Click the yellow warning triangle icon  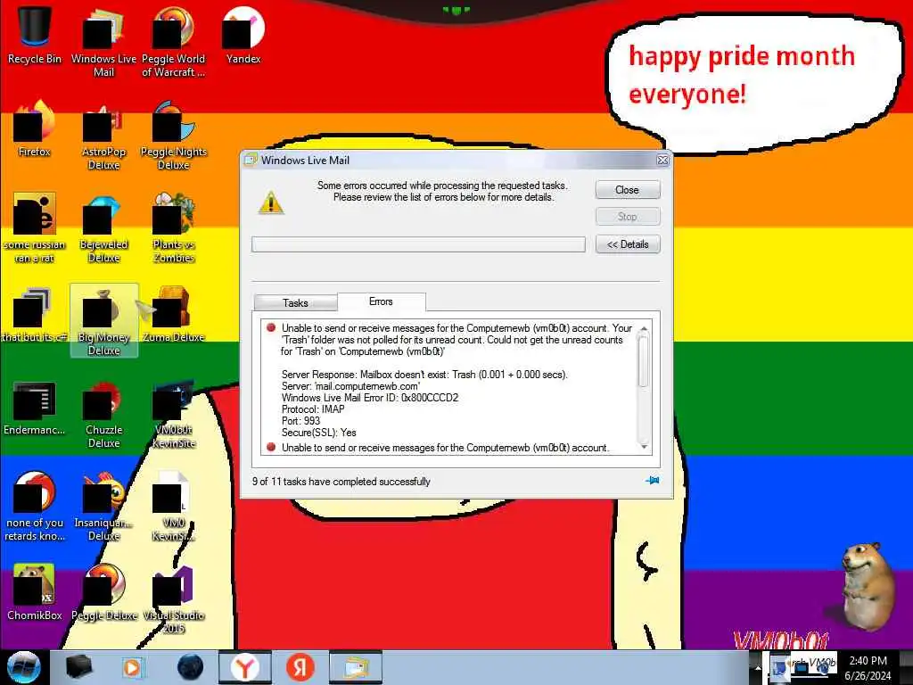pyautogui.click(x=271, y=203)
